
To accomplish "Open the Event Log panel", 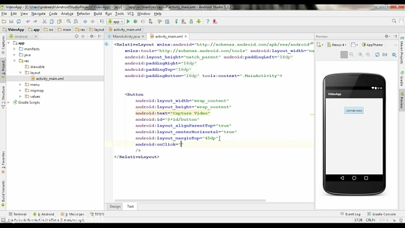I will pyautogui.click(x=350, y=214).
